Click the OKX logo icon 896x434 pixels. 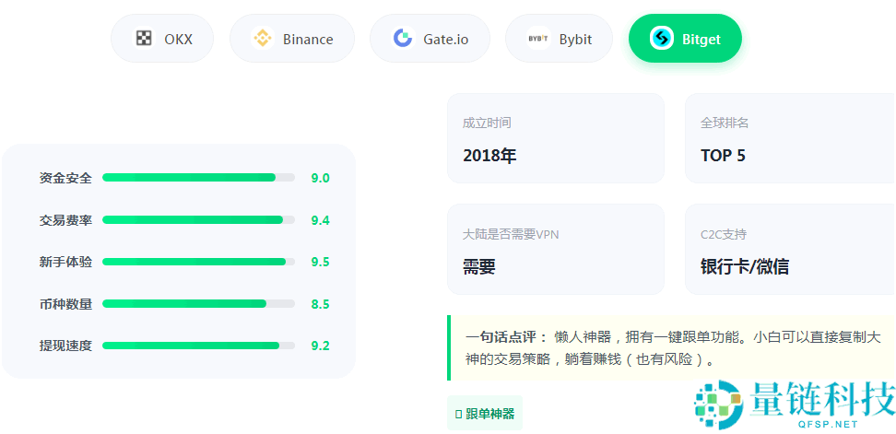pos(144,39)
